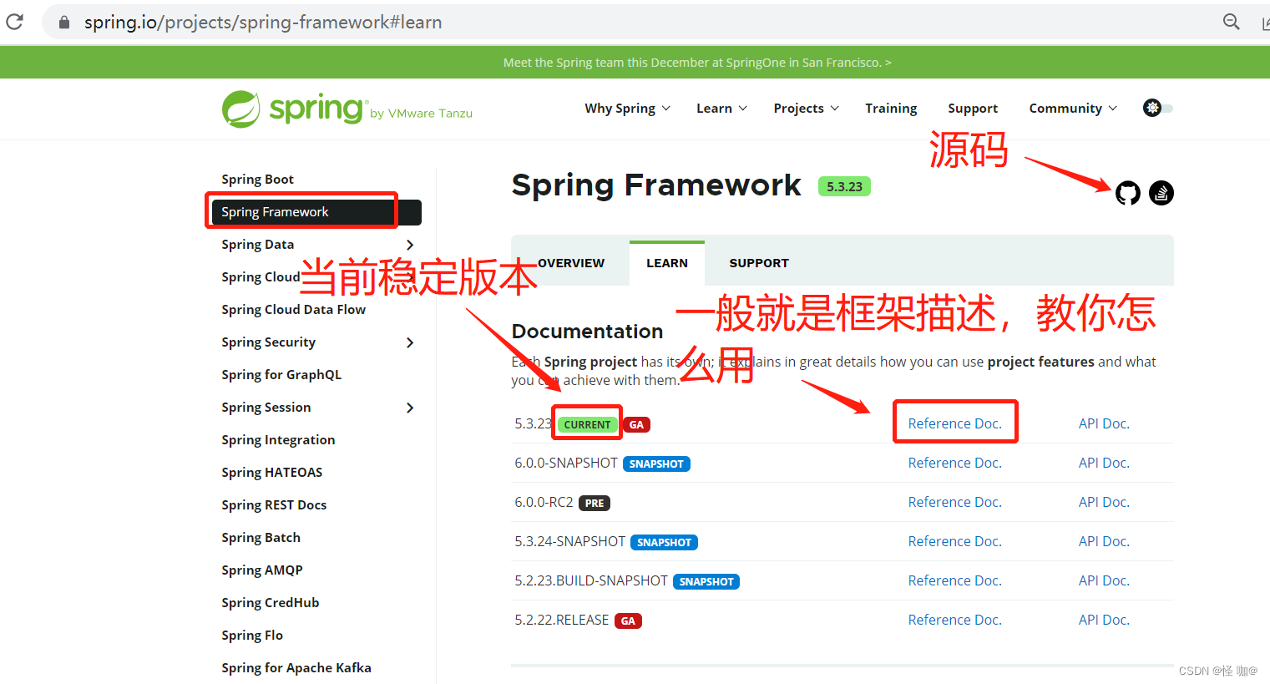Open Spring for Apache Kafka project
Screen dimensions: 1270x684
click(x=296, y=668)
